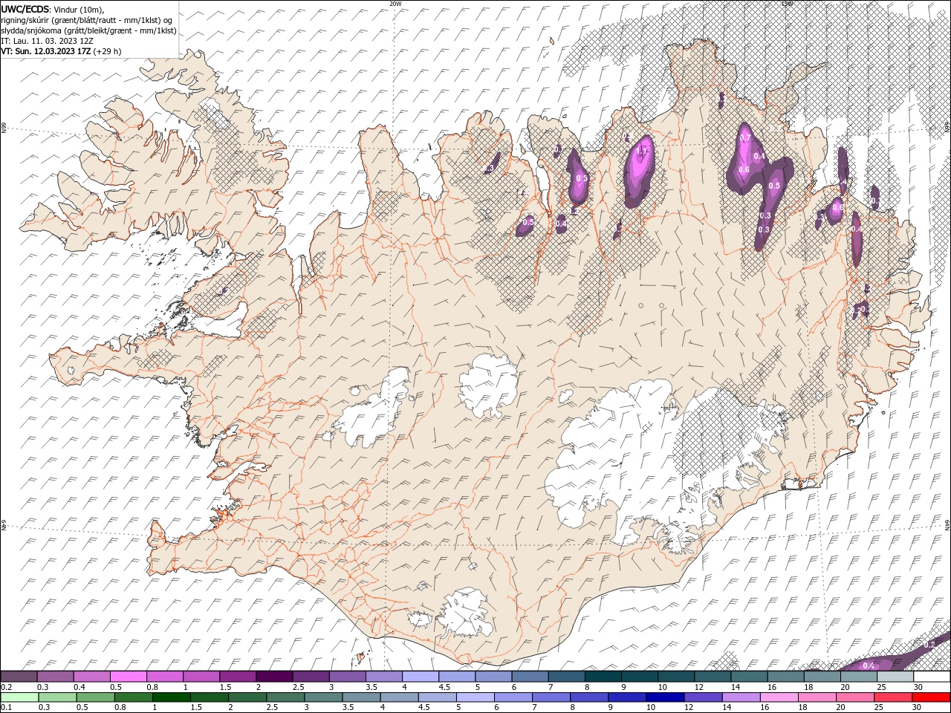Click the "20W" longitude label at top
This screenshot has height=713, width=951.
click(x=395, y=4)
